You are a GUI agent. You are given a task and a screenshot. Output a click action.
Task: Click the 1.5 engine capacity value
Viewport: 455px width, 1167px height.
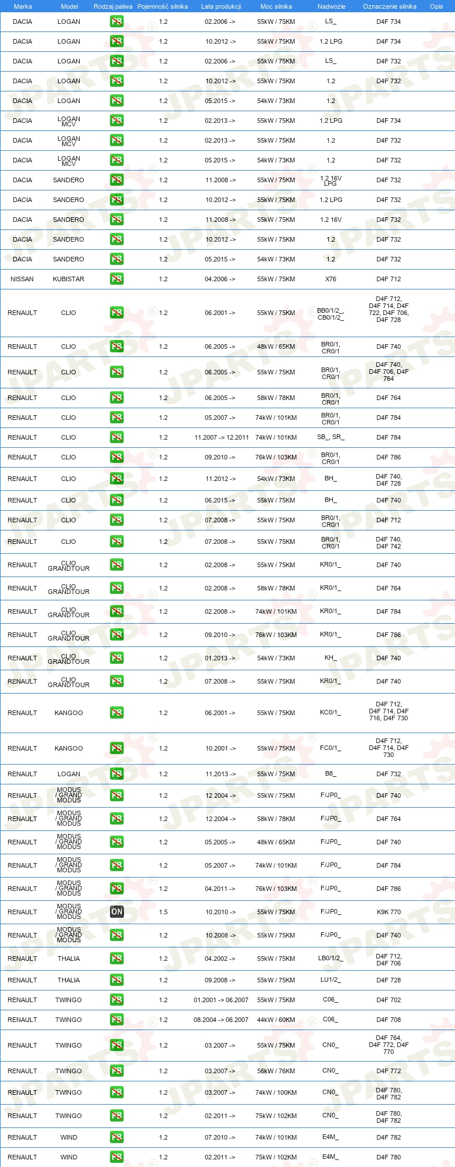pyautogui.click(x=163, y=912)
